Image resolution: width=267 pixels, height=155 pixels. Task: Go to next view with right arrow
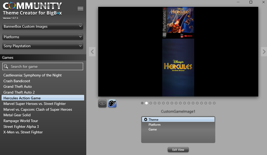click(x=264, y=52)
